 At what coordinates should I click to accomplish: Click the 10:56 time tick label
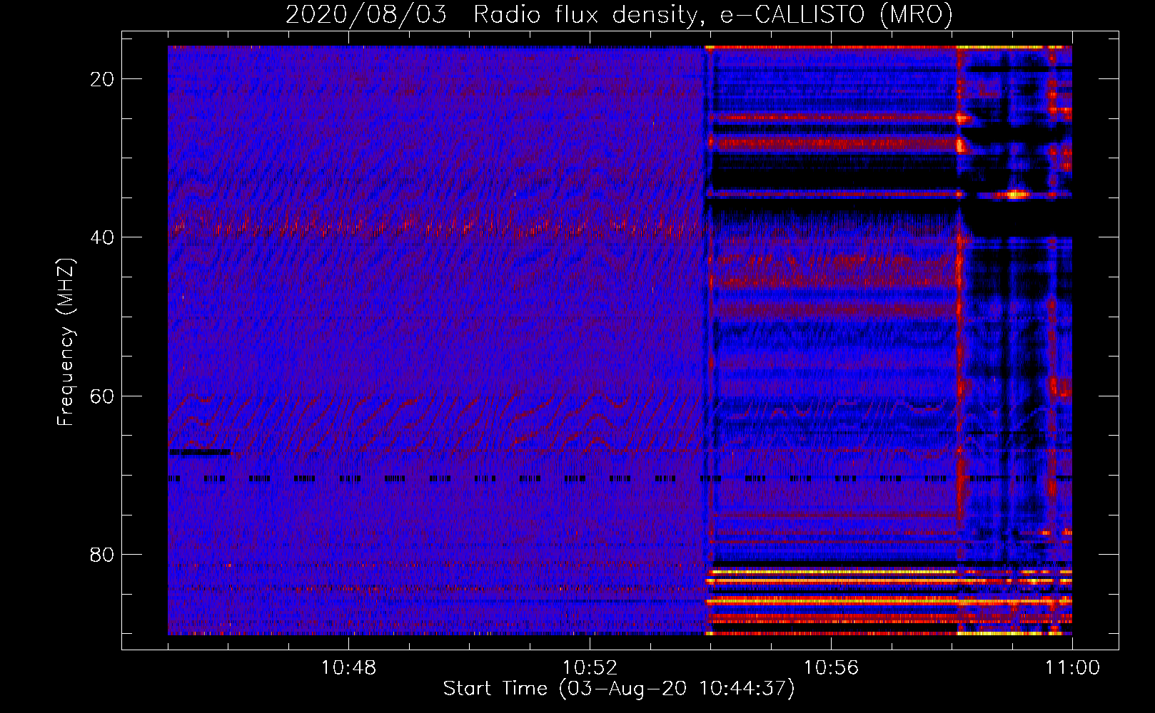(x=831, y=668)
